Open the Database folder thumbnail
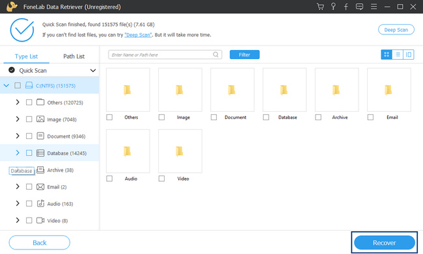The width and height of the screenshot is (423, 254). tap(284, 90)
